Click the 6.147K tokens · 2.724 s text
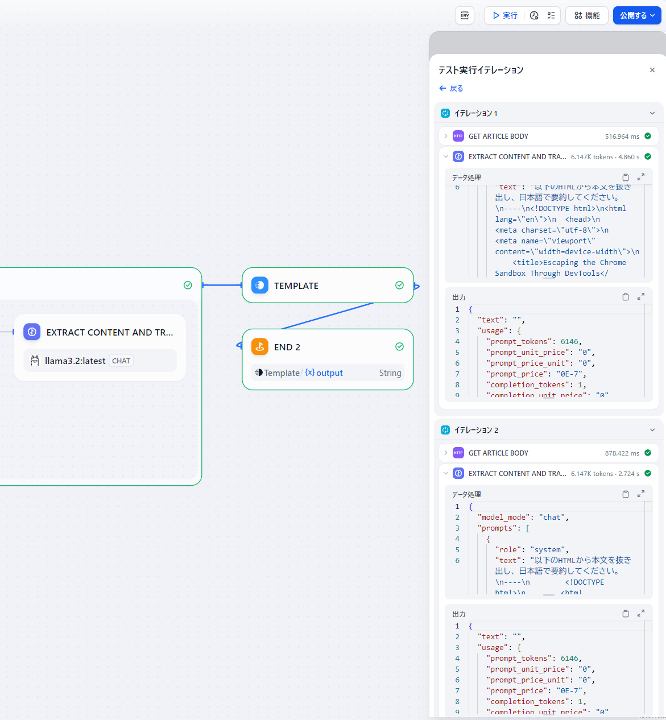Image resolution: width=666 pixels, height=720 pixels. pos(605,474)
